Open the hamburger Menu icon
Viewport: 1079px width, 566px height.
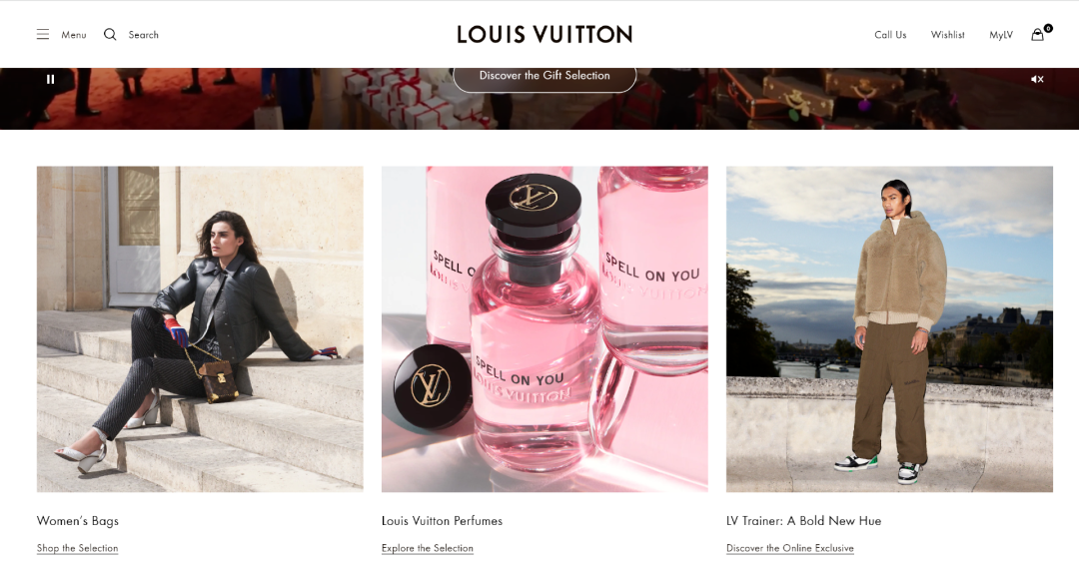43,34
